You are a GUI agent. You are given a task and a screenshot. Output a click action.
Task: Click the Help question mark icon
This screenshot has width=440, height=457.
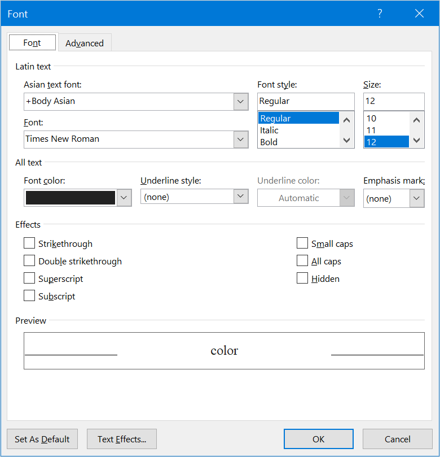(x=380, y=14)
